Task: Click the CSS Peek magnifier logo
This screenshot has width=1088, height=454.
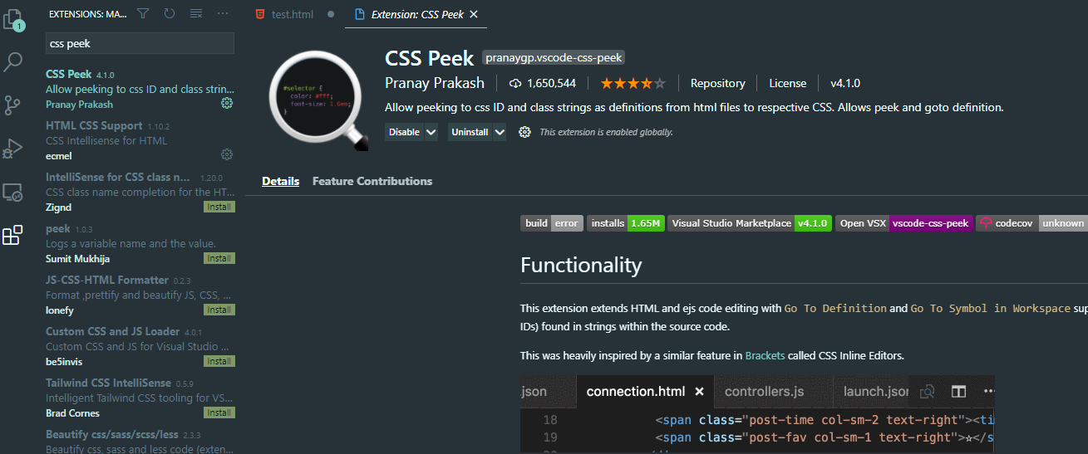Action: coord(318,101)
